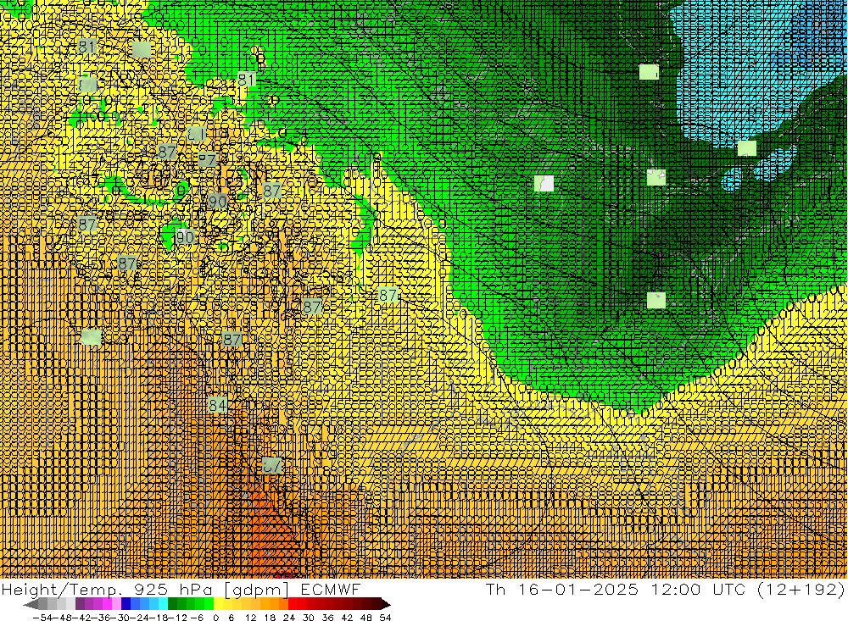Click the dark purple swatch above -42
The image size is (848, 621).
[x=80, y=604]
